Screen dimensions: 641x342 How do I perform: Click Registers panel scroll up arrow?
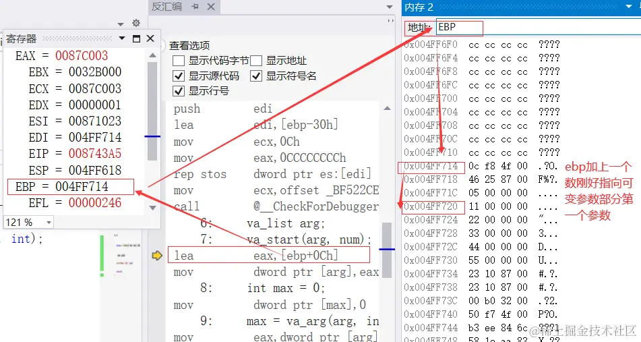(152, 55)
